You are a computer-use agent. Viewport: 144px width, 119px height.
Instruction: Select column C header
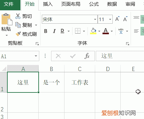click(80, 69)
